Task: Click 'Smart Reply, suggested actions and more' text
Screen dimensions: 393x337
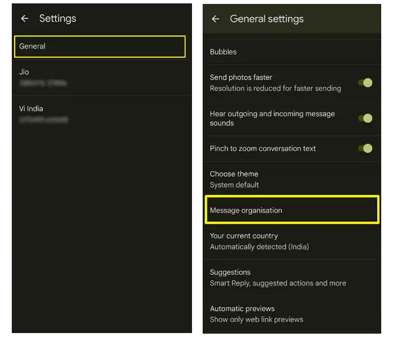Action: click(278, 283)
